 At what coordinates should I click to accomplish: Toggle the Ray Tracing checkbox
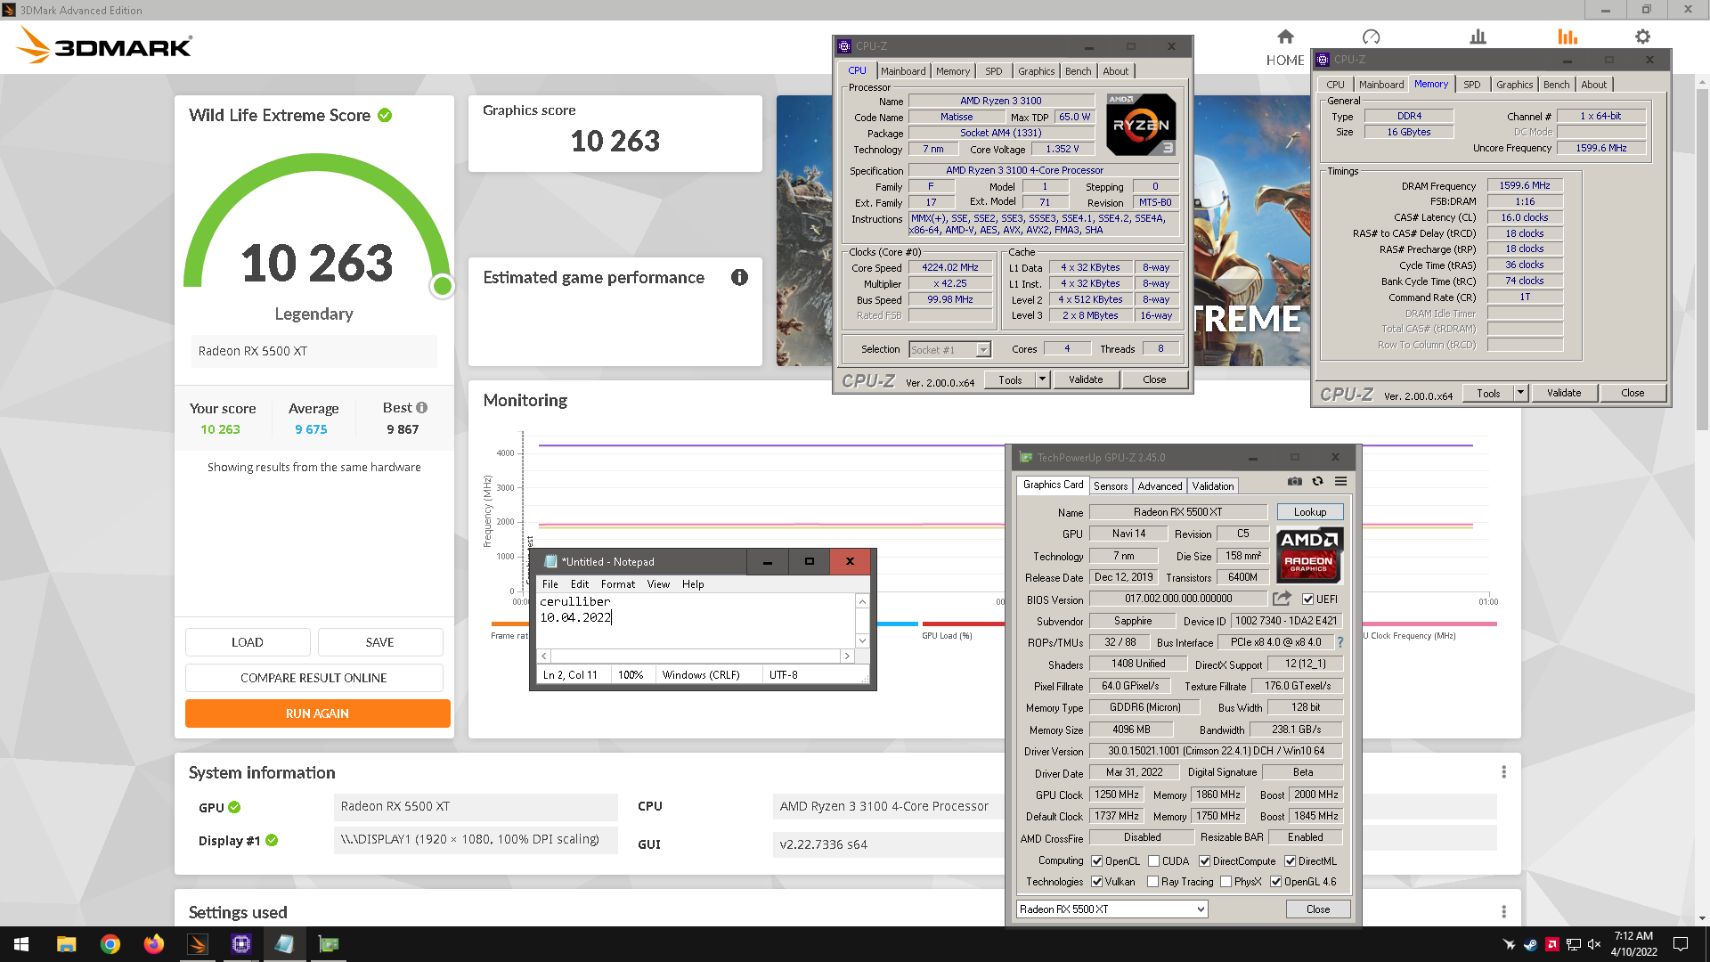1153,882
